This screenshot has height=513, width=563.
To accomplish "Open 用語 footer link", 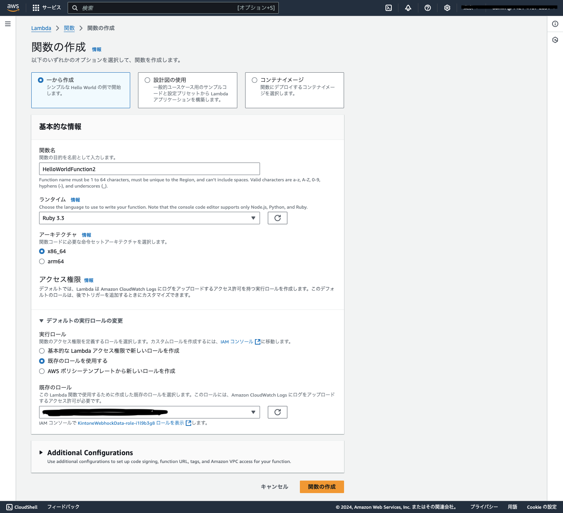I will [x=513, y=507].
